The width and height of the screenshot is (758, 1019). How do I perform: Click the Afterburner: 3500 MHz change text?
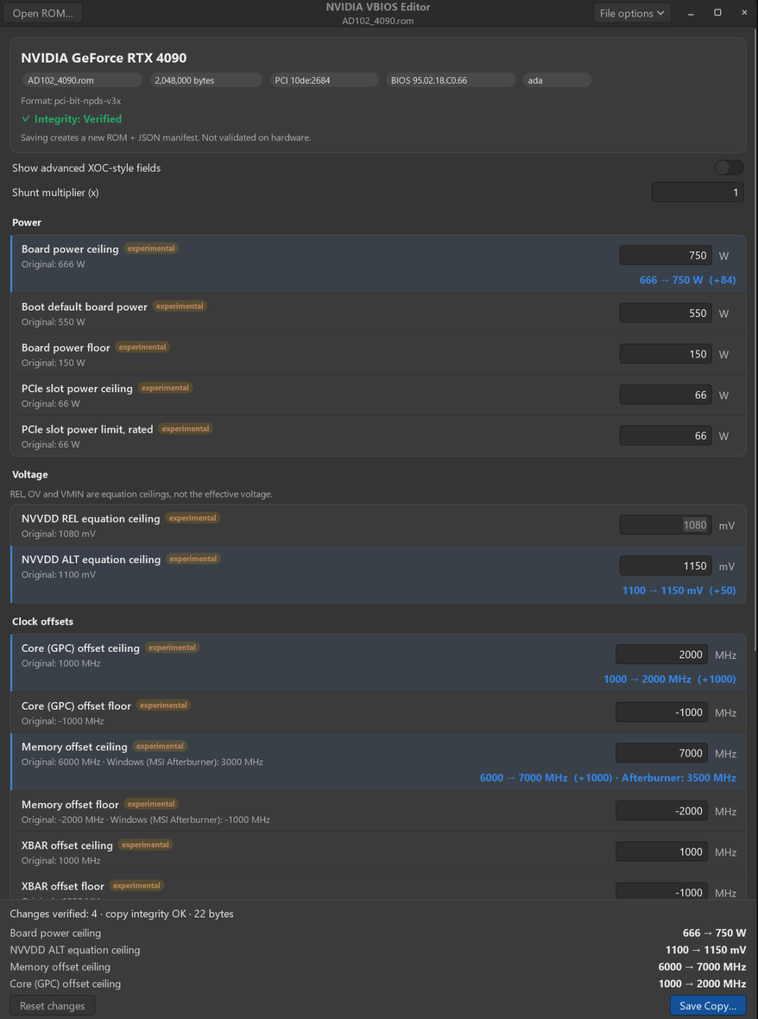pos(679,777)
